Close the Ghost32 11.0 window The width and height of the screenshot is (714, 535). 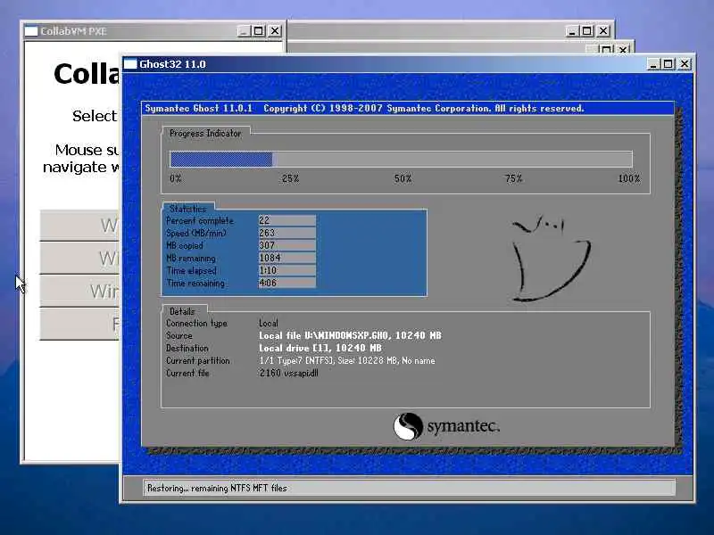coord(684,64)
